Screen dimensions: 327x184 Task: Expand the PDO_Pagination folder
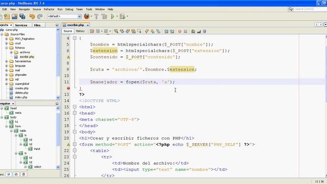[7, 39]
